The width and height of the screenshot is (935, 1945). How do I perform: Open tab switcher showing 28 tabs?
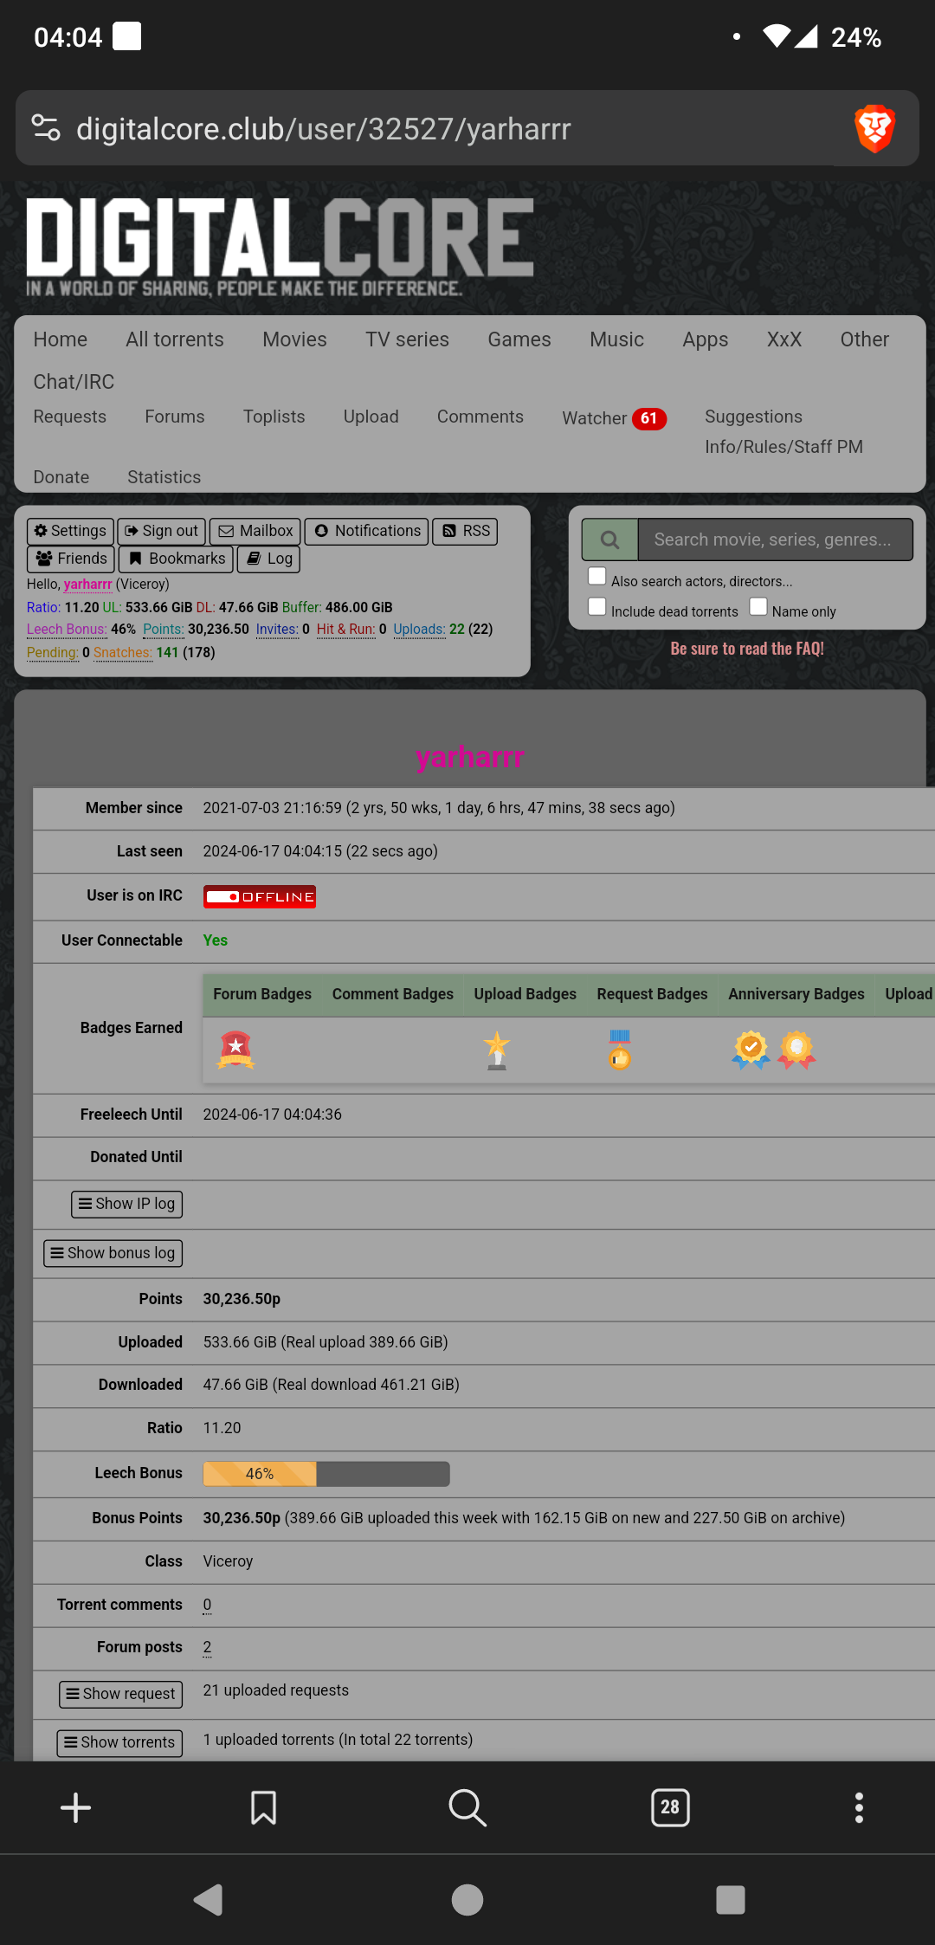click(x=670, y=1807)
